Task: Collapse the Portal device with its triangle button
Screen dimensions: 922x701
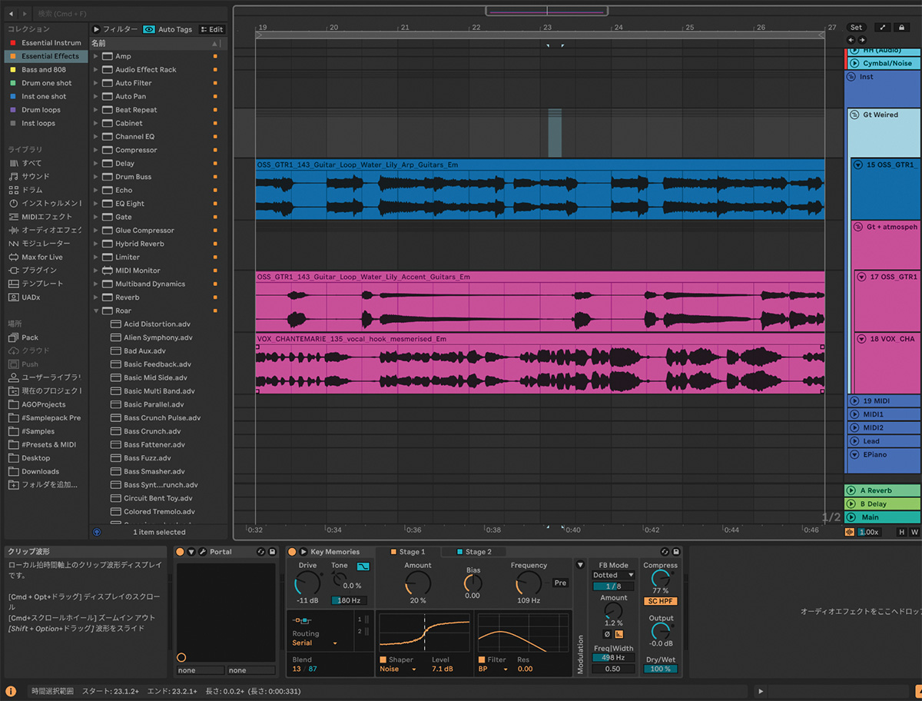Action: [x=191, y=552]
